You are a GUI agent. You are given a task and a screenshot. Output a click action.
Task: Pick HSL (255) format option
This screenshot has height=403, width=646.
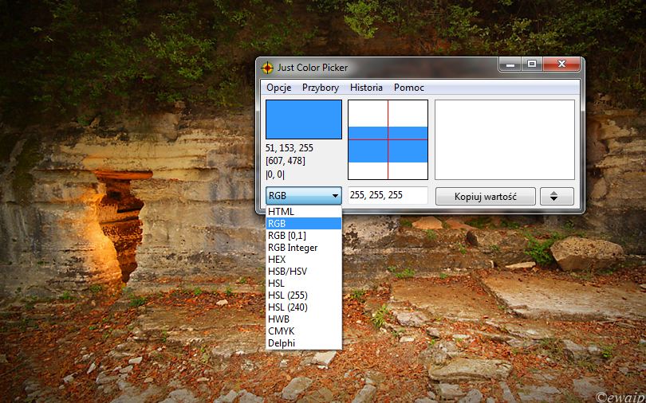pyautogui.click(x=304, y=295)
